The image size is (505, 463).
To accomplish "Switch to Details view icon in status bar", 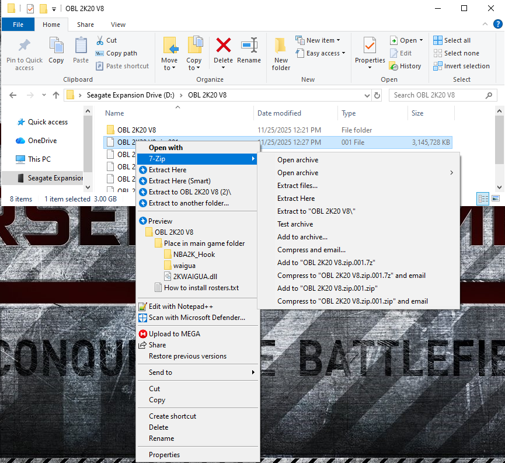I will click(x=483, y=199).
